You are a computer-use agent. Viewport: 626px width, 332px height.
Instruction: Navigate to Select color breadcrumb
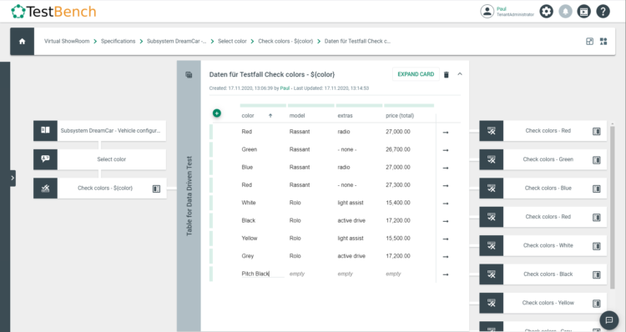tap(232, 41)
